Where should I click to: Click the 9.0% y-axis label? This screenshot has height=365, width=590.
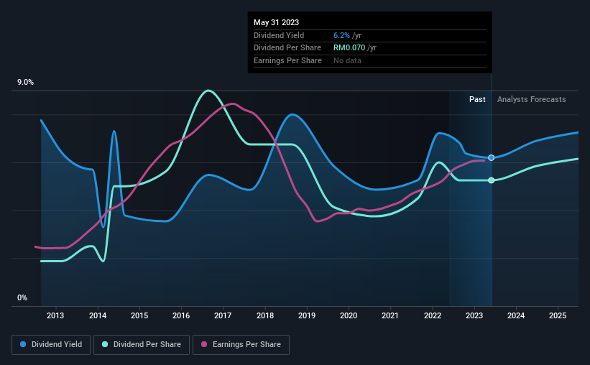(25, 83)
